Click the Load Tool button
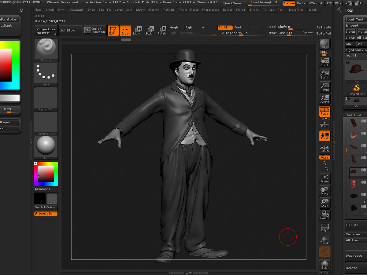This screenshot has height=275, width=367. pos(355,19)
